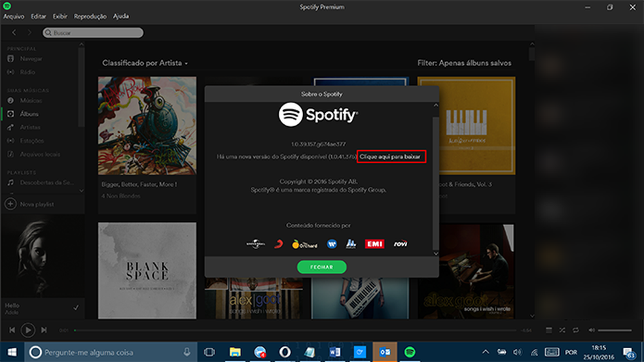Screen dimensions: 644x362
Task: Click the song progress bar
Action: coord(295,331)
